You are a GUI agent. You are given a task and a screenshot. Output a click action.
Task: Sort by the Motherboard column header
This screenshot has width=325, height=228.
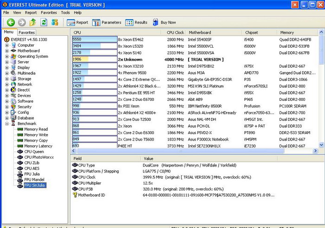214,32
